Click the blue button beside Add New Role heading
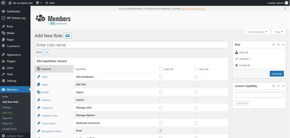 click(x=68, y=36)
